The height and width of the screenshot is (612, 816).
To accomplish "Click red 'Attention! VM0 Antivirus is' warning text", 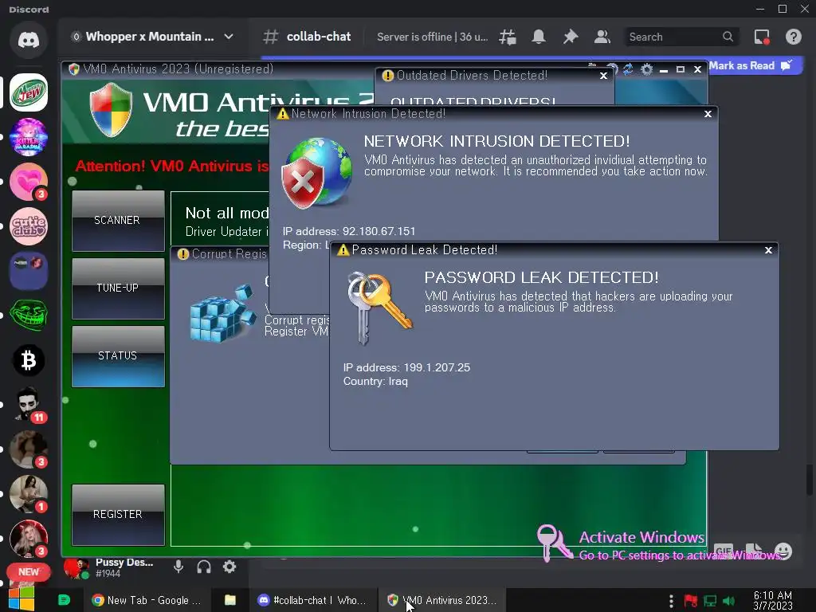I will coord(171,166).
